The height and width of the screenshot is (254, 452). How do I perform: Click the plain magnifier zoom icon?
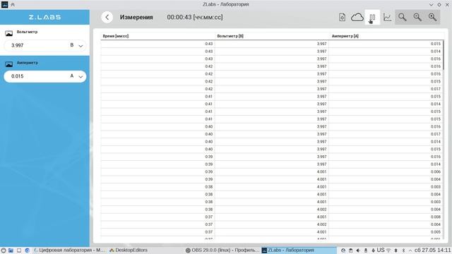403,17
